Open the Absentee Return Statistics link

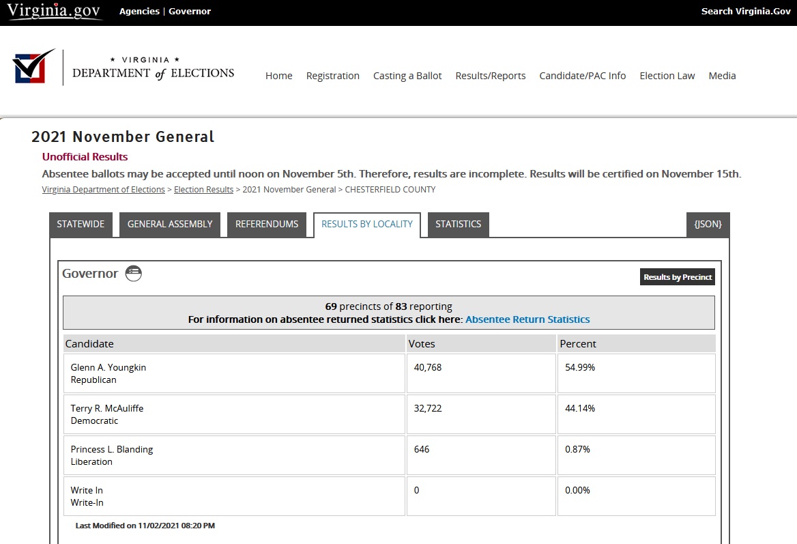[x=527, y=320]
